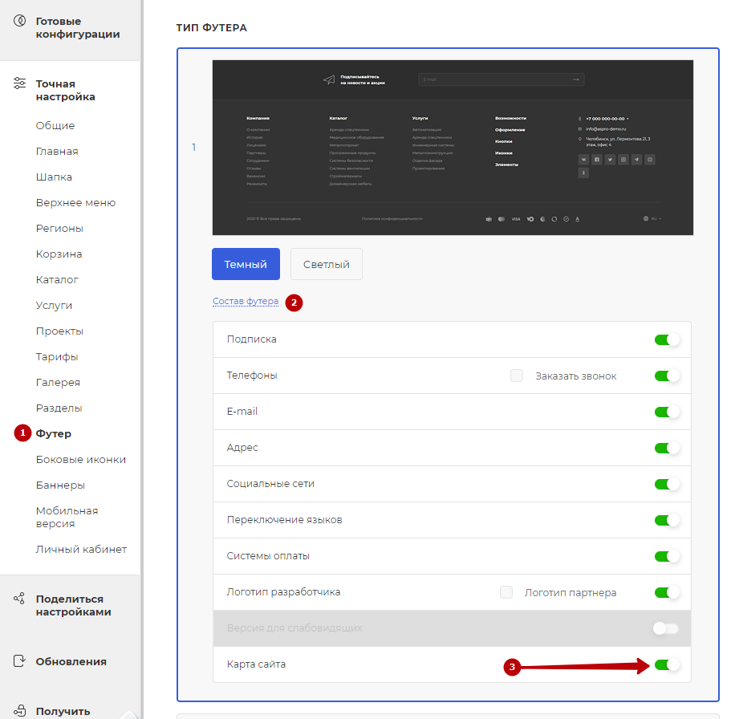
Task: Toggle the E-mail switch
Action: tap(667, 412)
